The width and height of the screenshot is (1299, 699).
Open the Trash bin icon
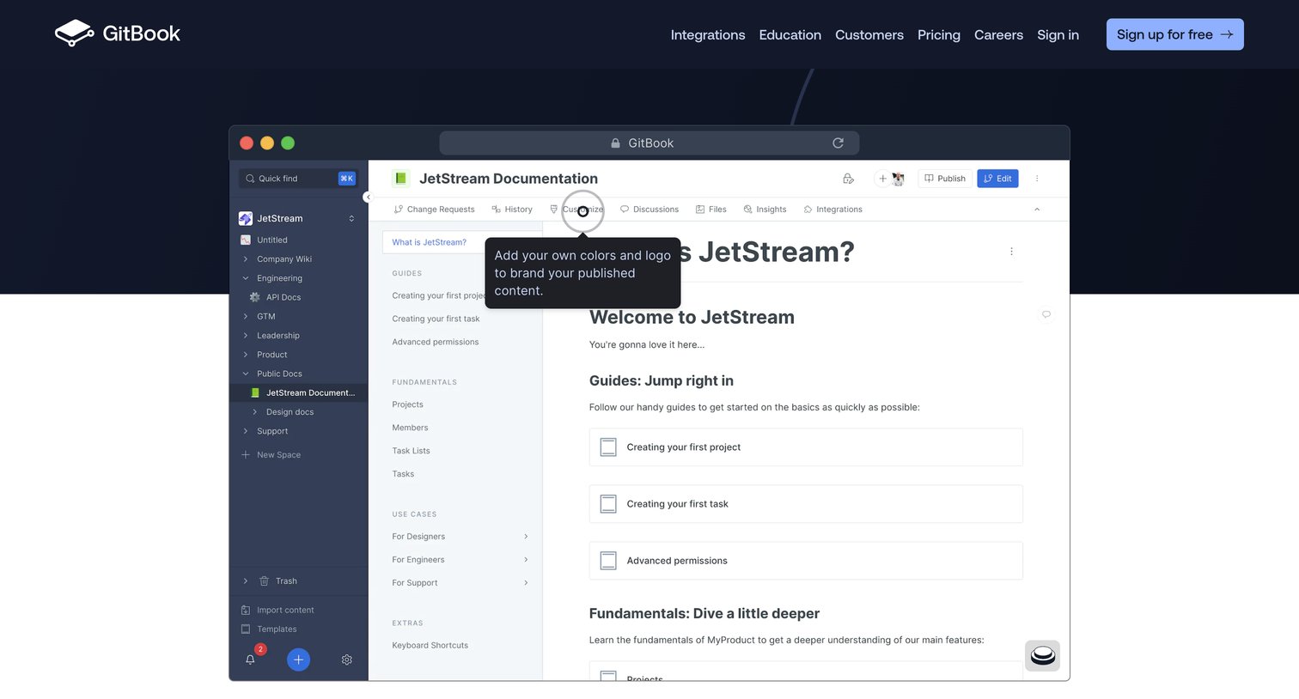265,581
